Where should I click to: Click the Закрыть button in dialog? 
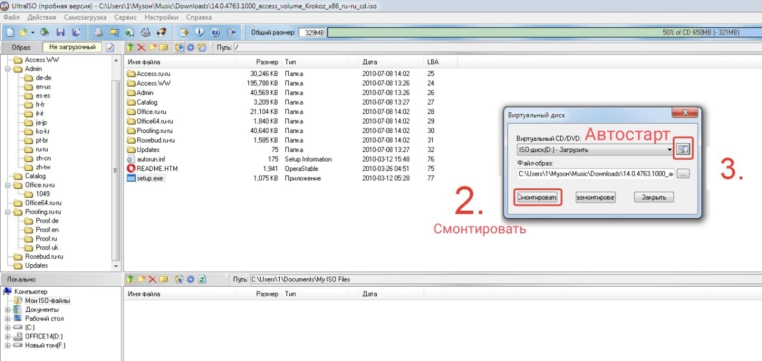653,197
